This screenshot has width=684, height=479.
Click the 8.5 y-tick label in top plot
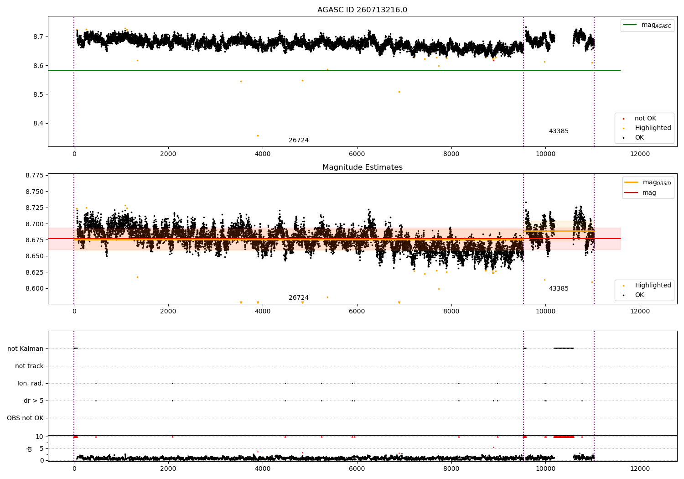[38, 95]
